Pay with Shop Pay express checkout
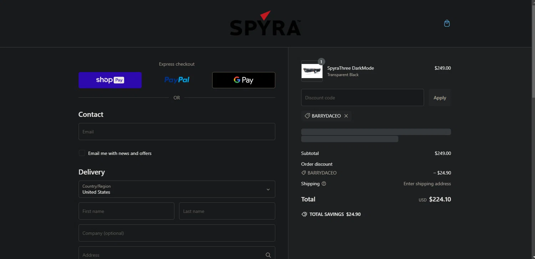535x259 pixels. pyautogui.click(x=110, y=80)
